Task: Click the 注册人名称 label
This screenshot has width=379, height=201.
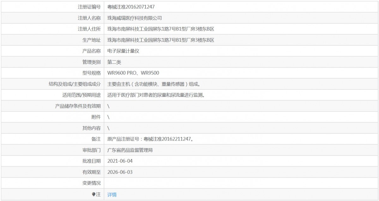Action: (89, 18)
